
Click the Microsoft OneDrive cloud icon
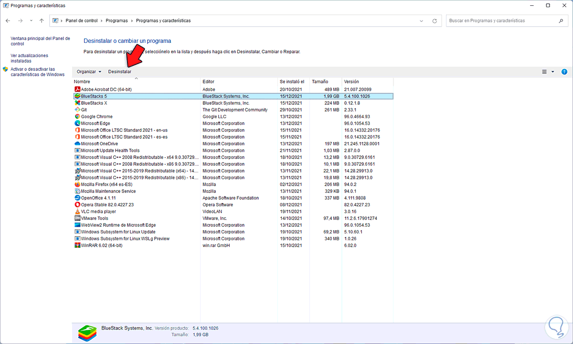(x=77, y=143)
